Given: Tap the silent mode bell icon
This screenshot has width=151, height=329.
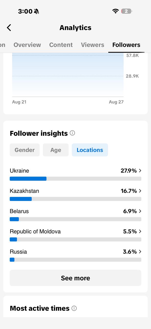Looking at the screenshot, I should pos(37,11).
